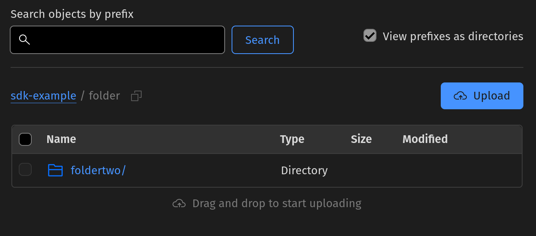Click the search icon inside the prefix input
Viewport: 536px width, 236px height.
(x=24, y=39)
